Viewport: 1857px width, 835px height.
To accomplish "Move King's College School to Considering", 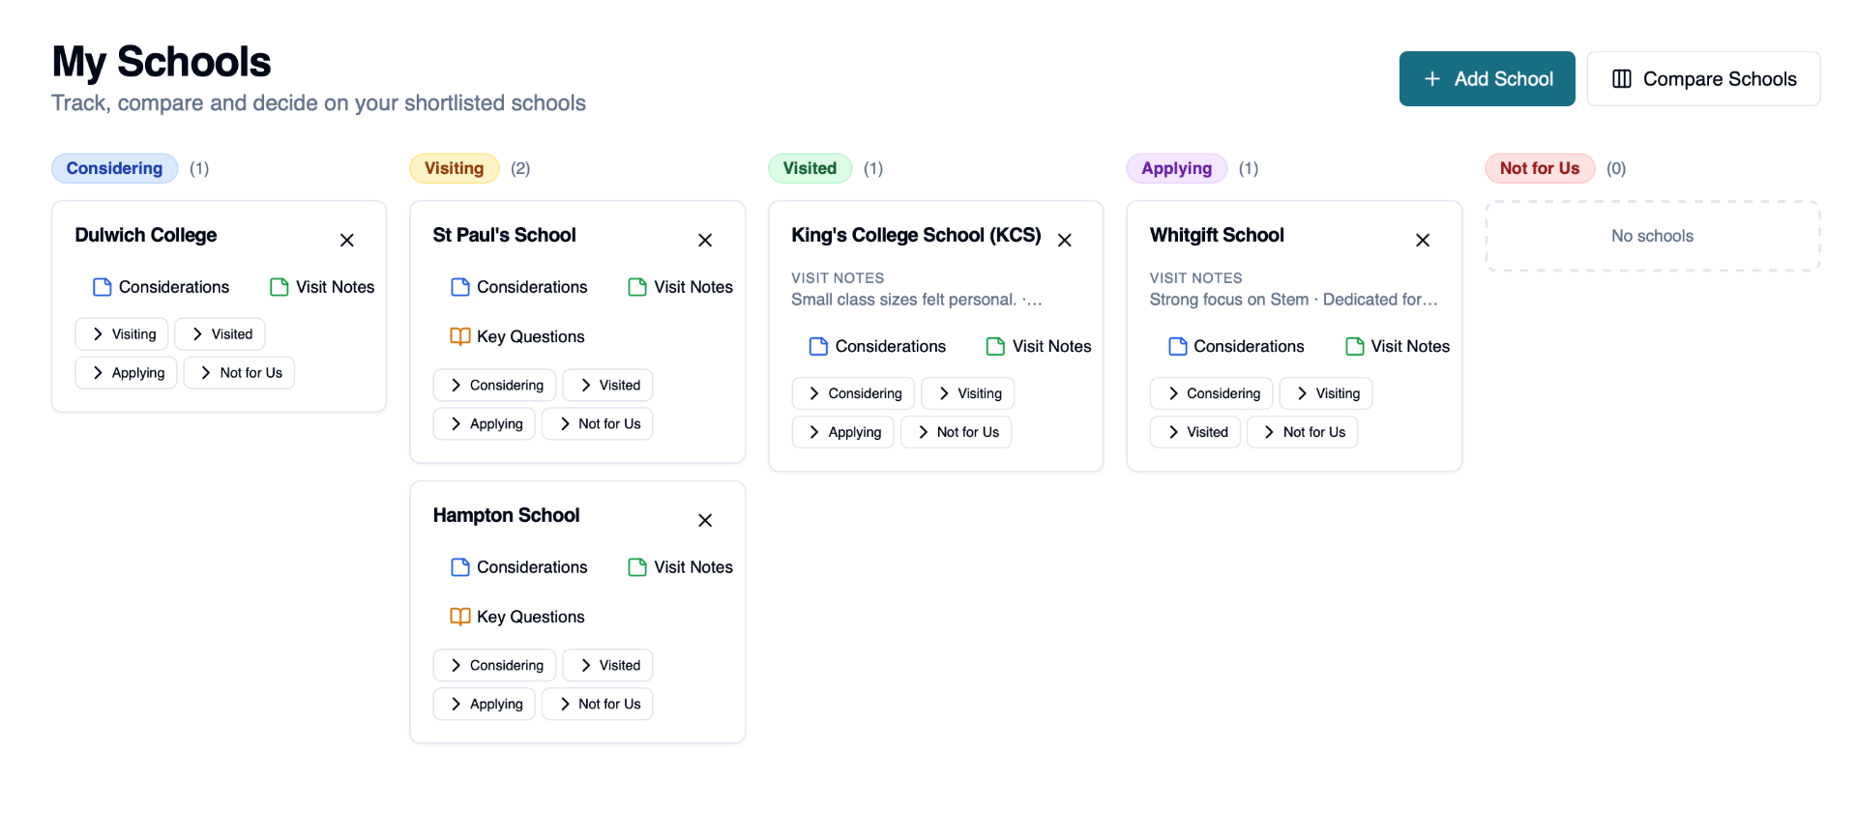I will (x=853, y=393).
